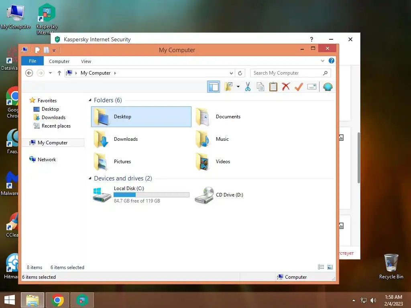Click the red X Delete icon
Image resolution: width=411 pixels, height=308 pixels.
(x=286, y=87)
